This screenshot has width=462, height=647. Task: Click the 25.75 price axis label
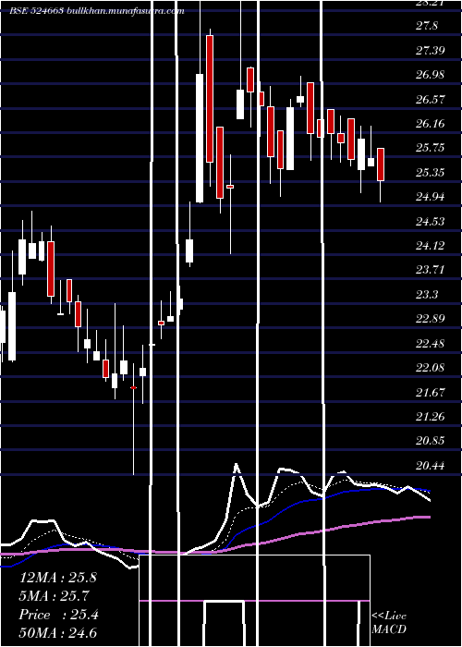430,148
